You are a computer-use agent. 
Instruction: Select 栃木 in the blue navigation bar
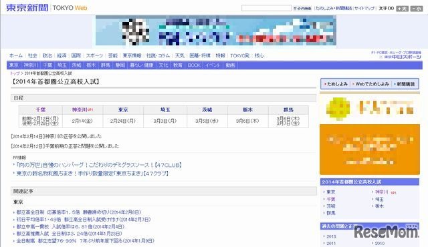[91, 65]
